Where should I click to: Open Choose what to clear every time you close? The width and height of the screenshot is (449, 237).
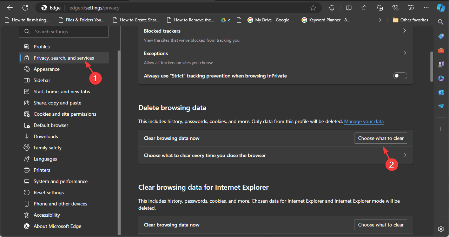coord(276,155)
